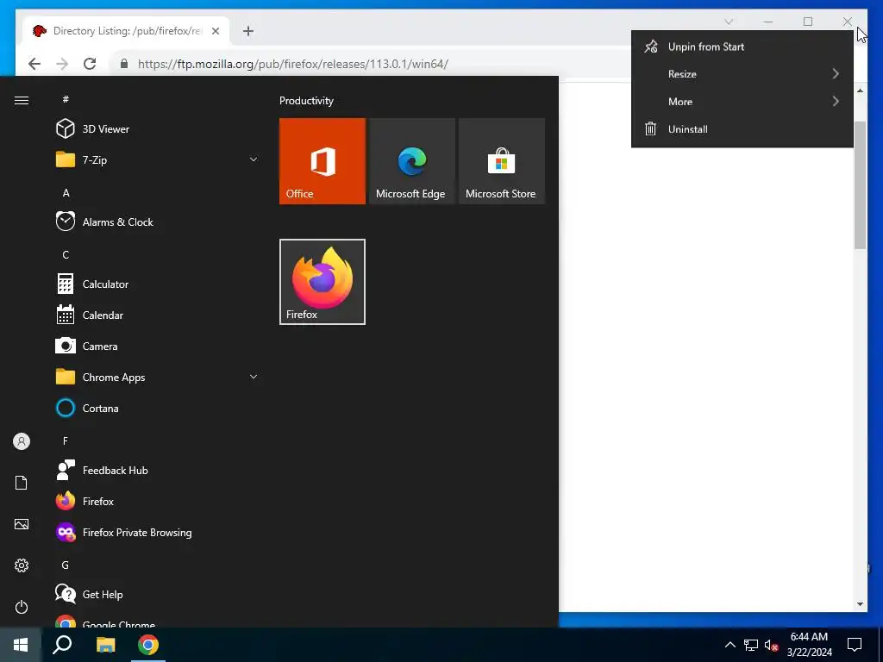Viewport: 883px width, 662px height.
Task: Open Settings gear in Start sidebar
Action: (x=22, y=565)
